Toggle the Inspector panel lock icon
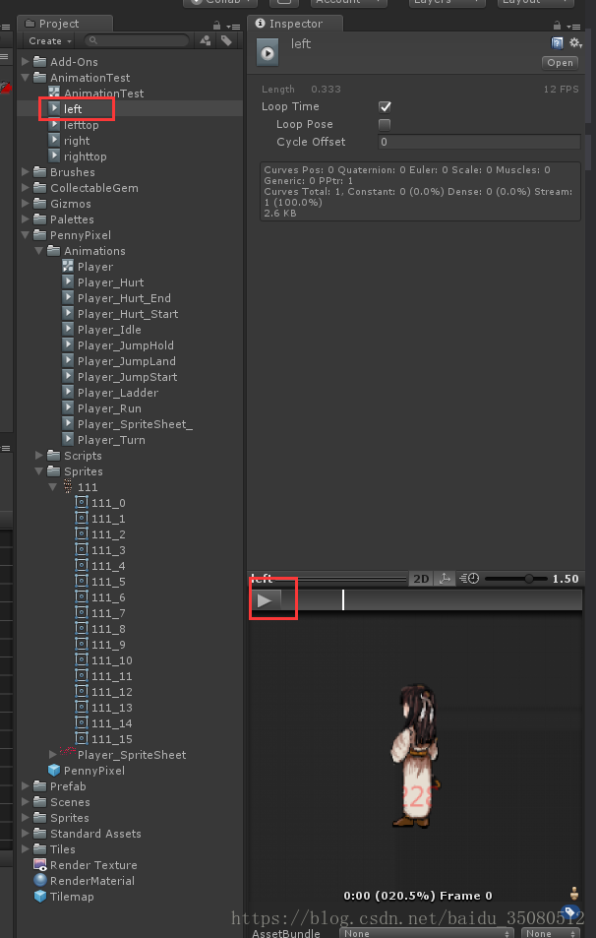This screenshot has height=938, width=596. point(557,26)
